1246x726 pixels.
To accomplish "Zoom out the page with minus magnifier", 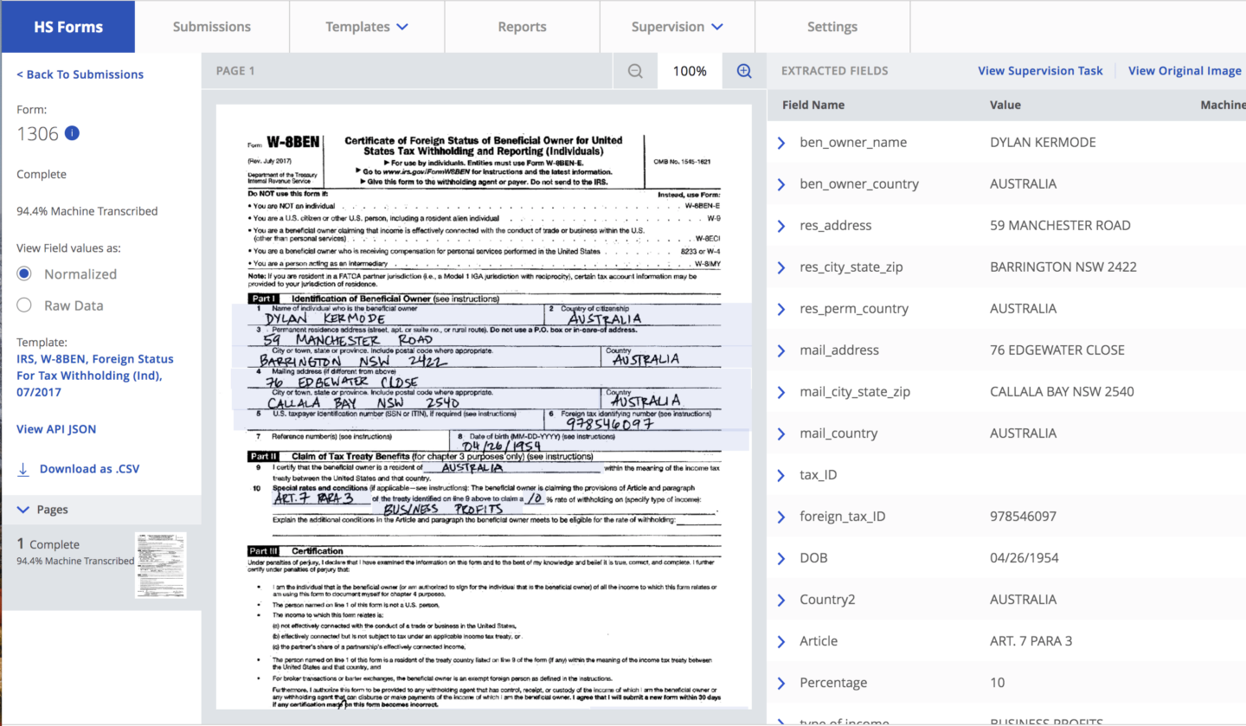I will click(635, 71).
